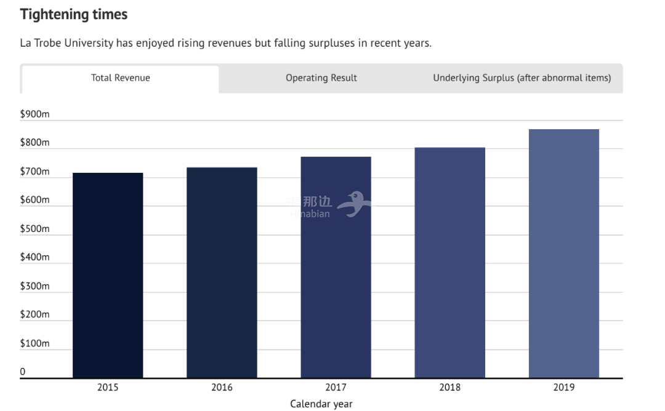Click the Tightening times heading

[x=74, y=15]
